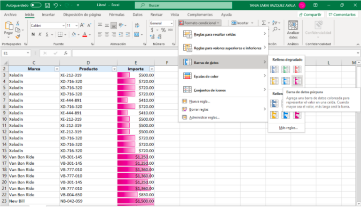Toggle bold N formatting
The height and width of the screenshot is (207, 361).
click(x=33, y=35)
